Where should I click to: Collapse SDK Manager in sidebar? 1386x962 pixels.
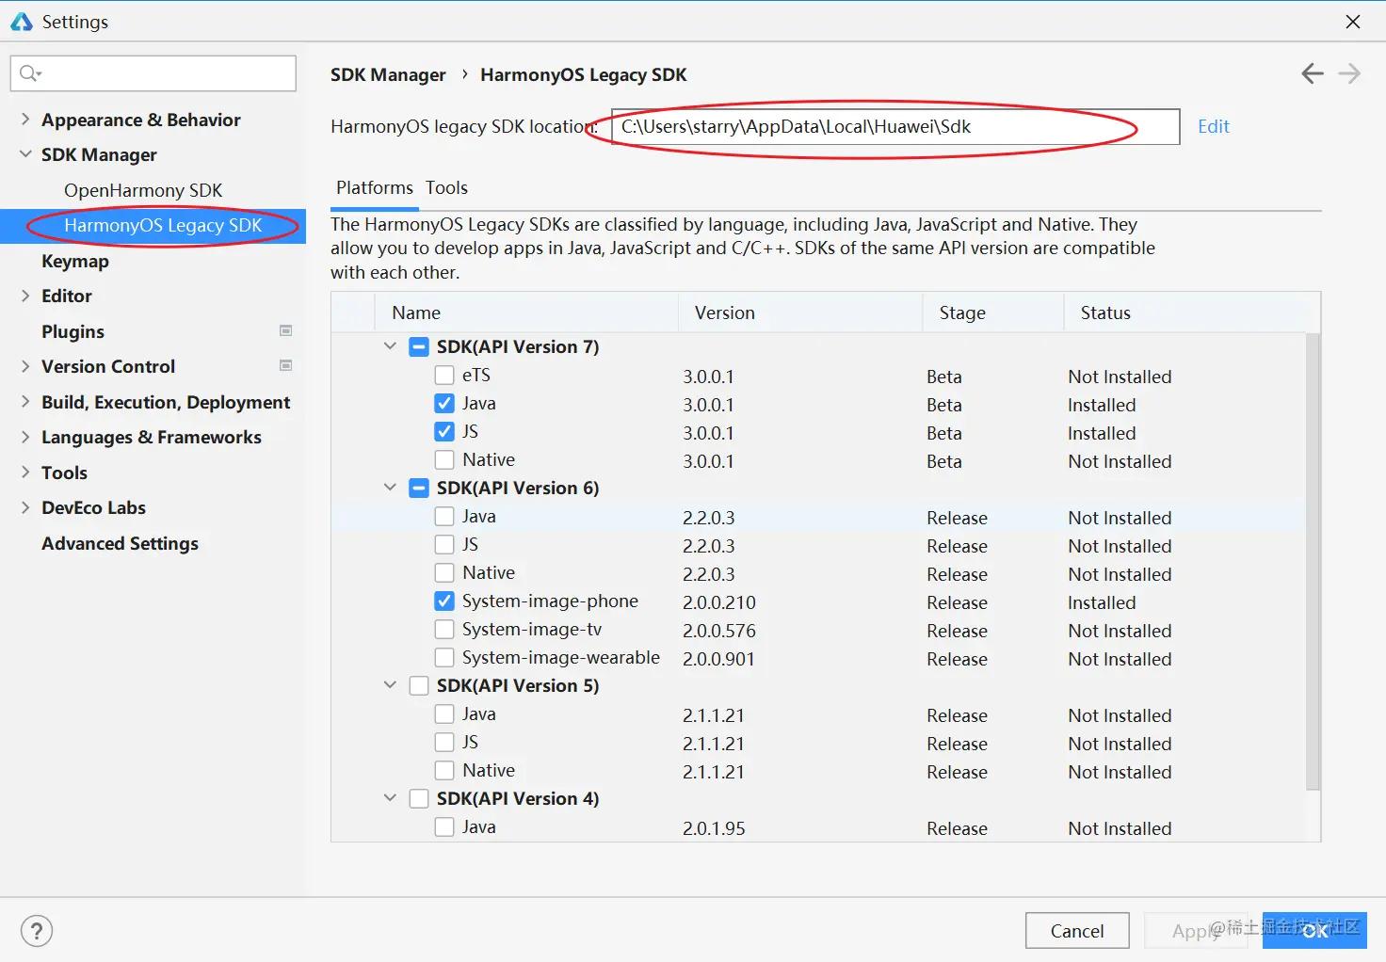point(25,154)
